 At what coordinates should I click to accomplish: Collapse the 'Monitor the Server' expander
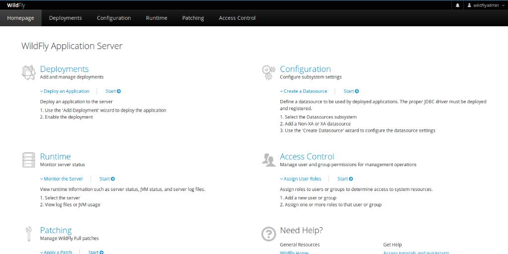(x=62, y=179)
